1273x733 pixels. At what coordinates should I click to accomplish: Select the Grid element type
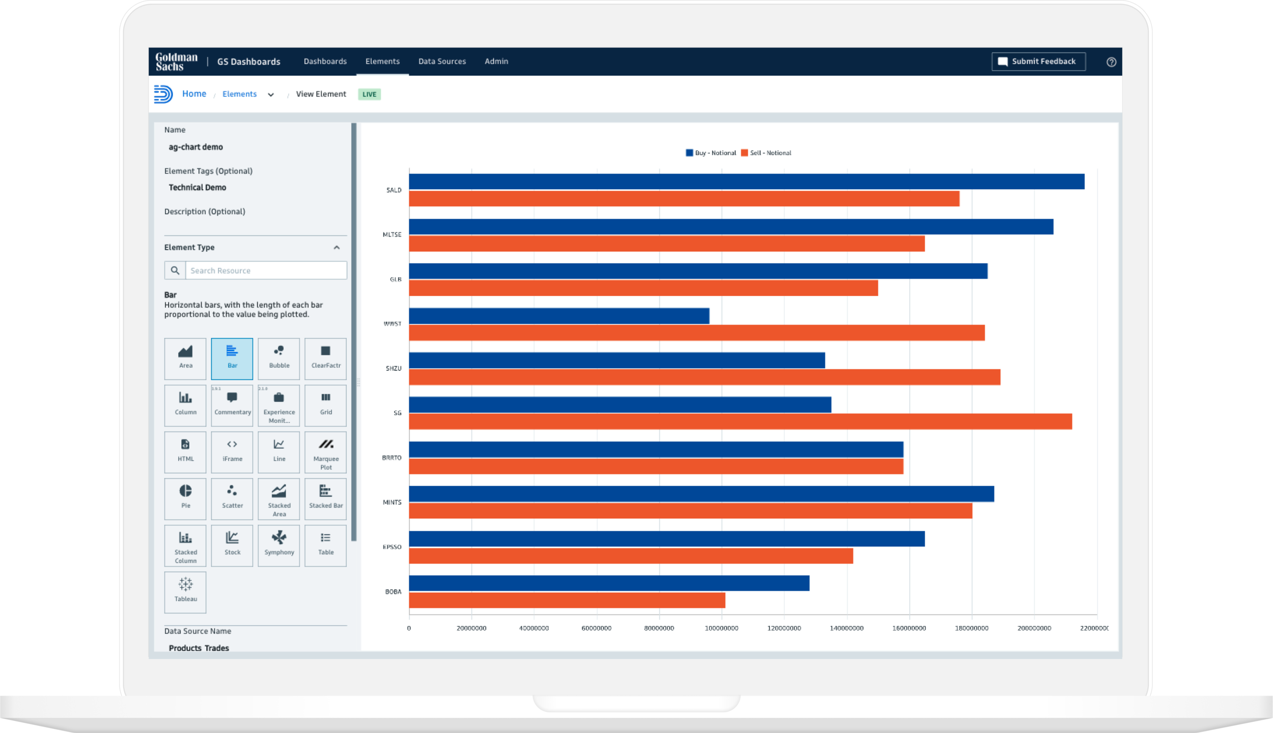pos(325,405)
